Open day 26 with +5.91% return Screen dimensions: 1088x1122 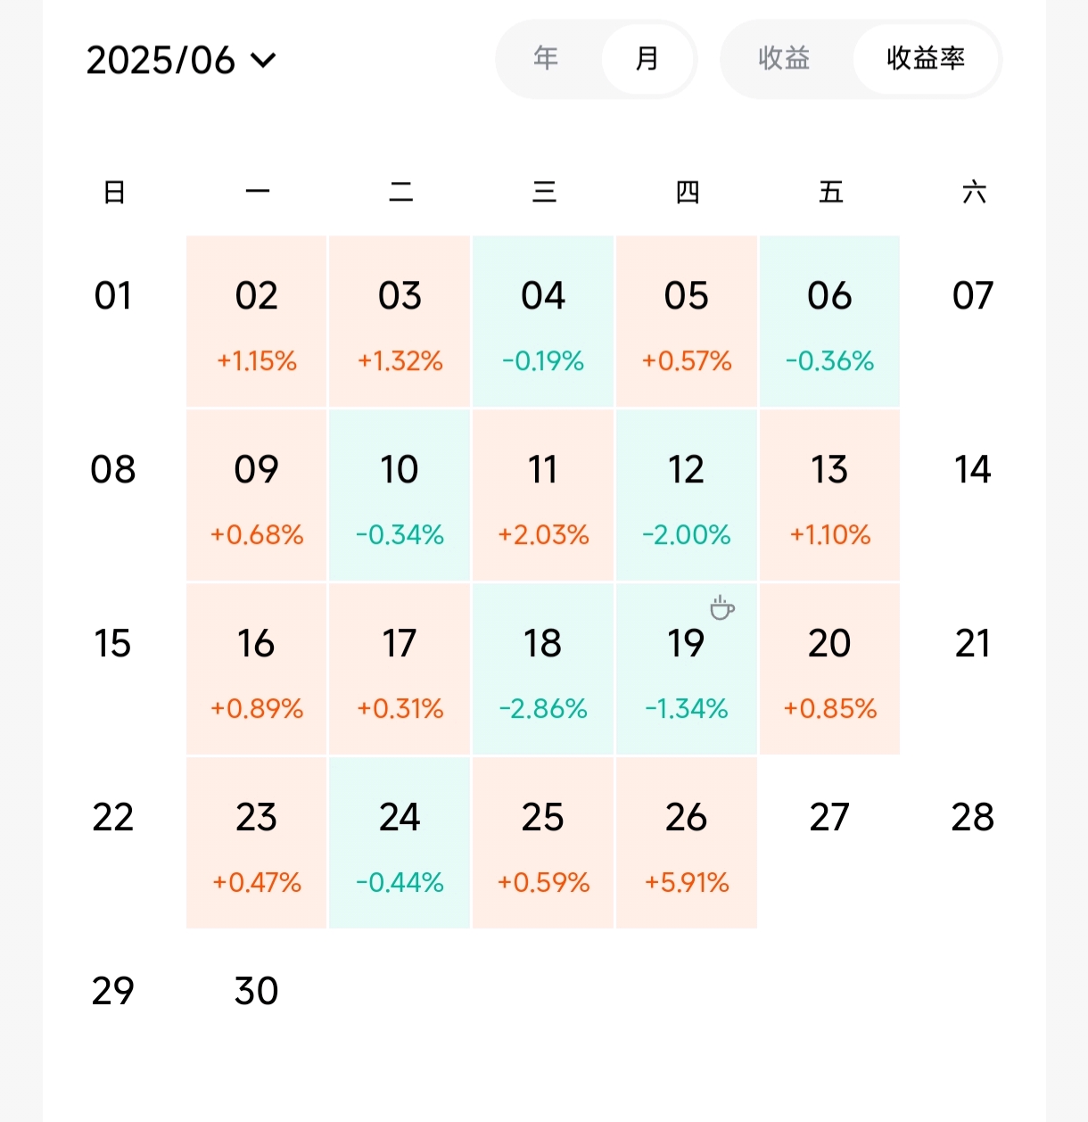coord(687,843)
